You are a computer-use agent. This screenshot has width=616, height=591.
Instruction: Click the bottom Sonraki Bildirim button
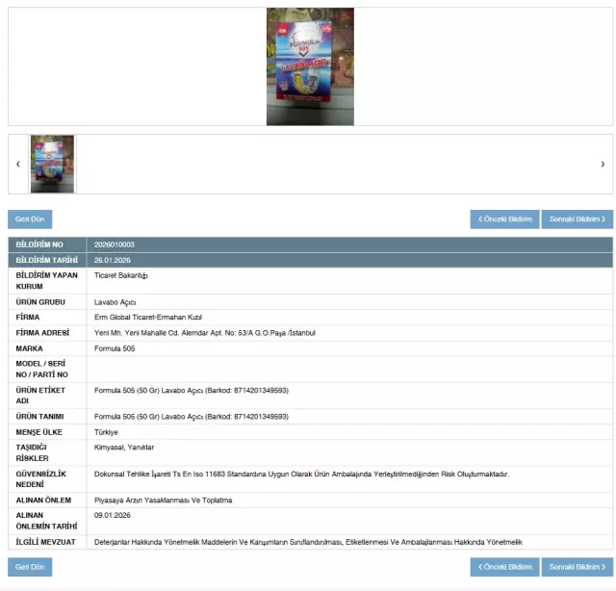(577, 567)
